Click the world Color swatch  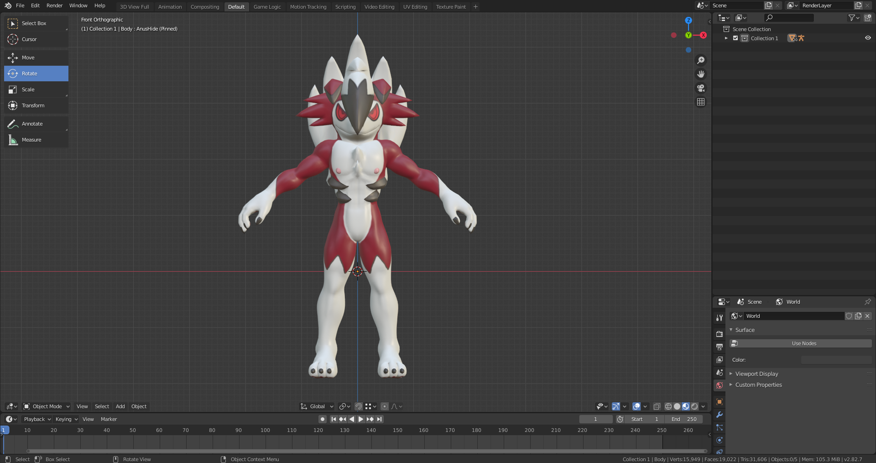(x=836, y=360)
